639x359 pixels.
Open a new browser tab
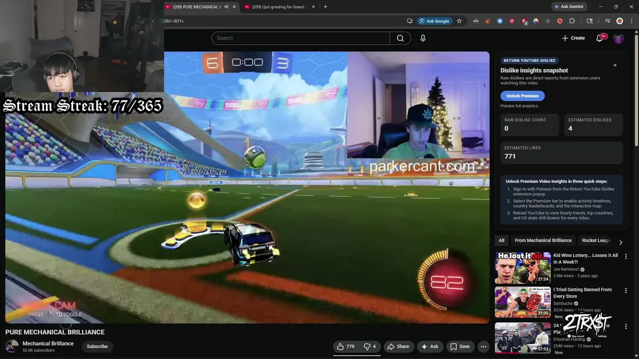pyautogui.click(x=325, y=7)
